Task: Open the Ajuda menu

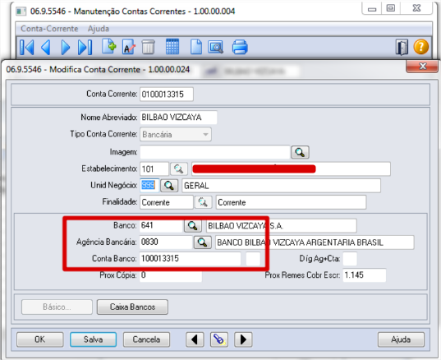Action: 99,29
